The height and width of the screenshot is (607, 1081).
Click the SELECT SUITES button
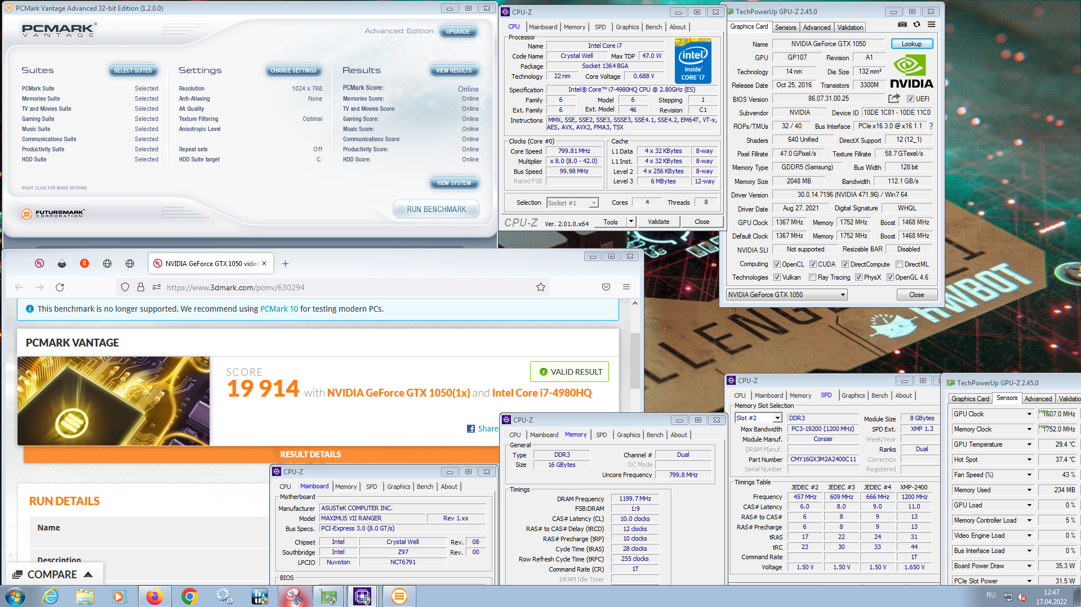pos(133,70)
